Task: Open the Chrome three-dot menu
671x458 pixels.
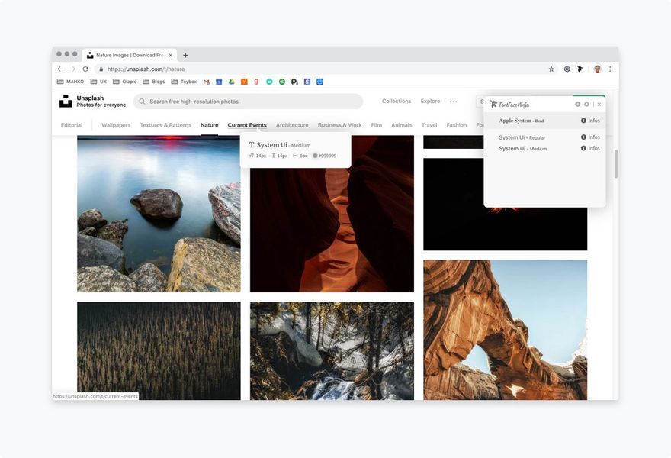Action: (x=610, y=69)
